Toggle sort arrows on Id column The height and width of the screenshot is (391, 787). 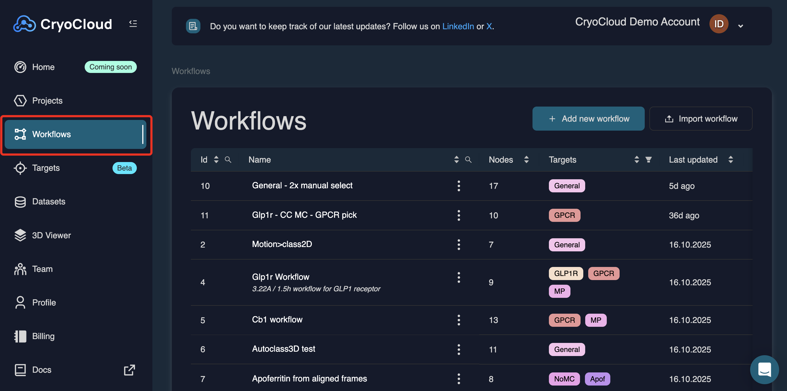click(216, 160)
